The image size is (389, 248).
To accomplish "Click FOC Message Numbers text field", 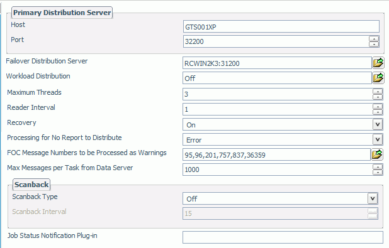I will pos(276,154).
